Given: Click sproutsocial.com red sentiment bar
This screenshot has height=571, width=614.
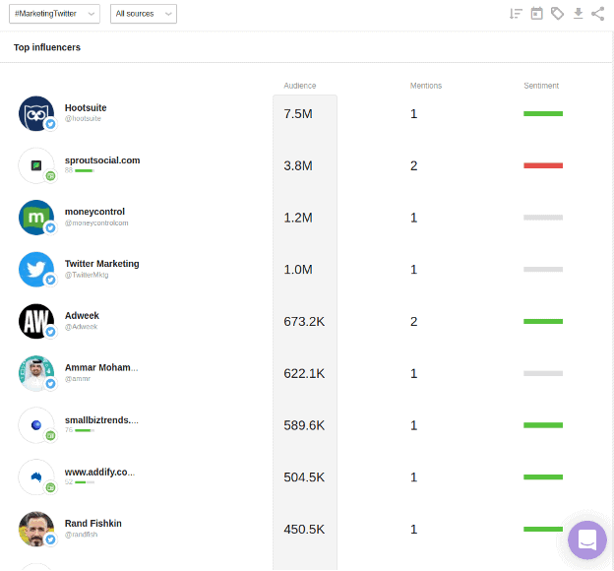Looking at the screenshot, I should click(x=543, y=165).
